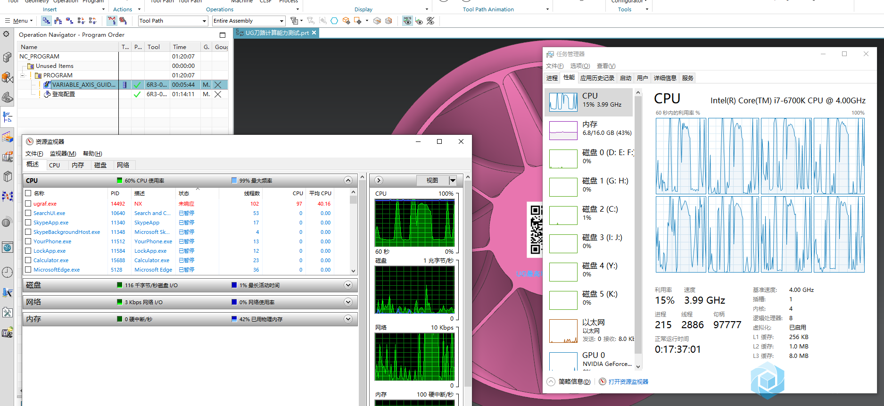Collapse the CPU section in Resource Monitor
This screenshot has height=406, width=884.
click(x=348, y=181)
